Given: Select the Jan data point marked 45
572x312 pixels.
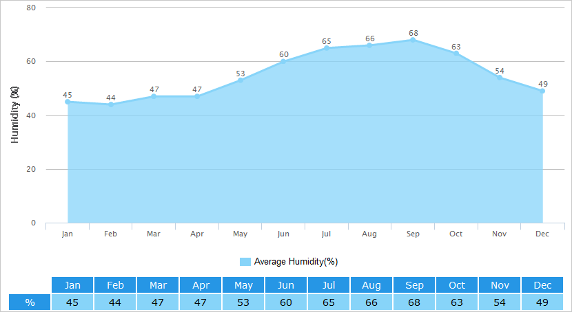Looking at the screenshot, I should click(x=68, y=102).
